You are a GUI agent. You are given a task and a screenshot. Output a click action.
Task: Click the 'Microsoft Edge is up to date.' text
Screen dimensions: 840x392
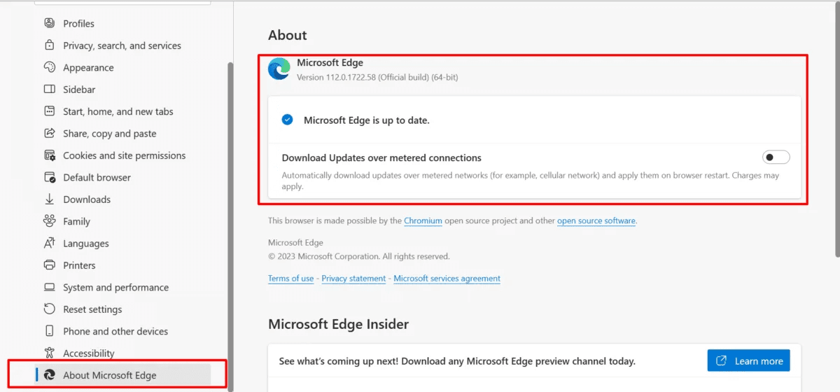(x=367, y=120)
